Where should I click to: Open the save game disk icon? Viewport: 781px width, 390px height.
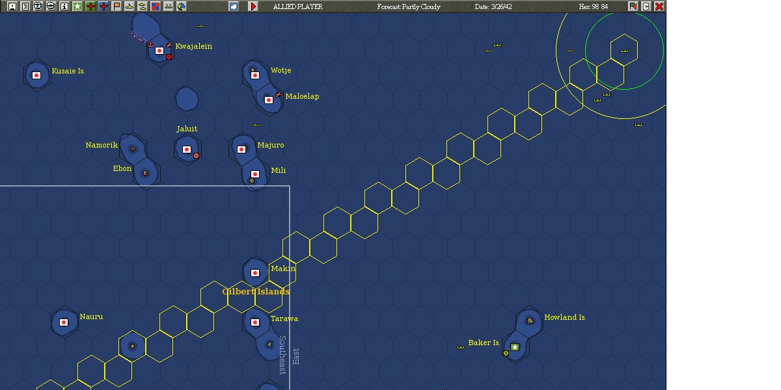click(x=12, y=6)
